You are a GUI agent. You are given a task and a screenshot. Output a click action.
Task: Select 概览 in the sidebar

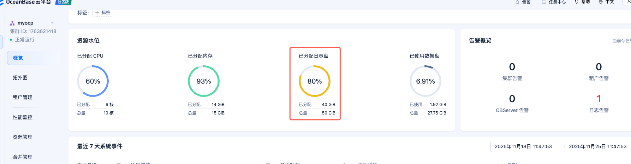[18, 58]
